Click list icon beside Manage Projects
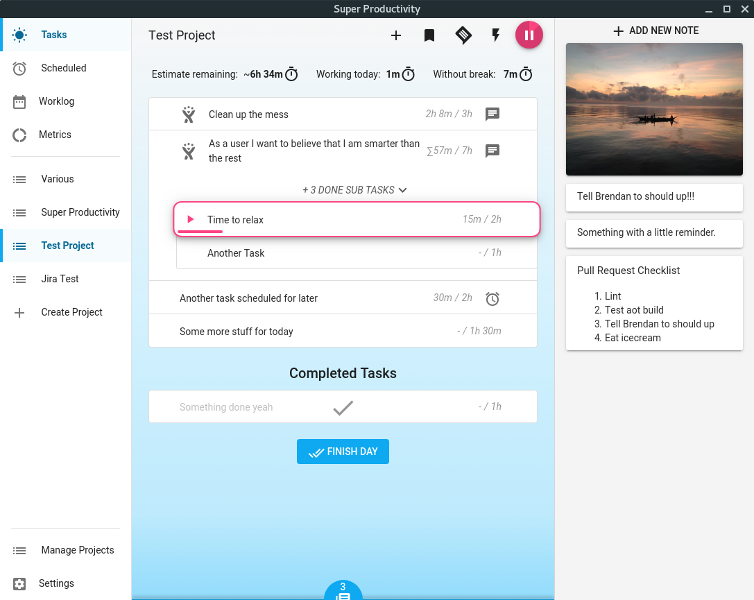 (19, 551)
